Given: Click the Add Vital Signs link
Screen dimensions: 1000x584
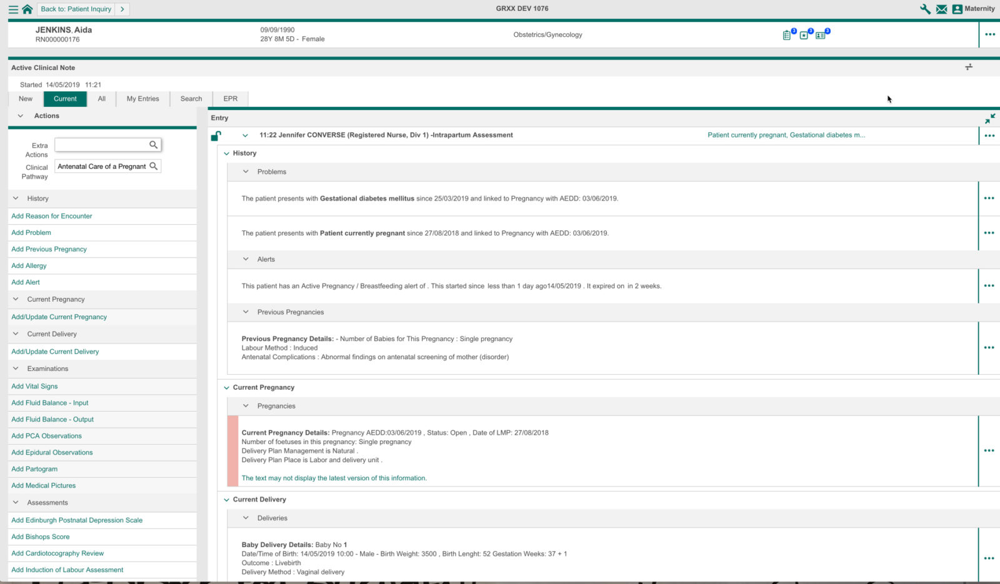Looking at the screenshot, I should [34, 386].
